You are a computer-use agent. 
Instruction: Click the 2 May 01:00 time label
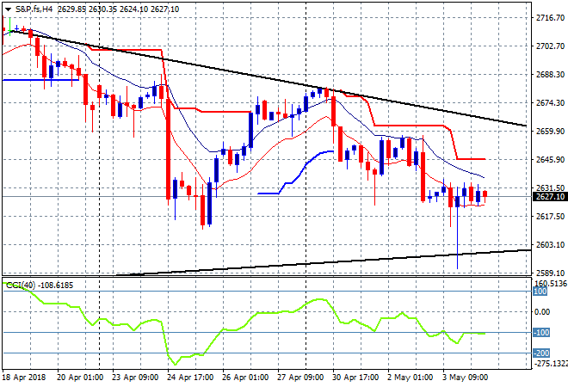click(x=411, y=378)
